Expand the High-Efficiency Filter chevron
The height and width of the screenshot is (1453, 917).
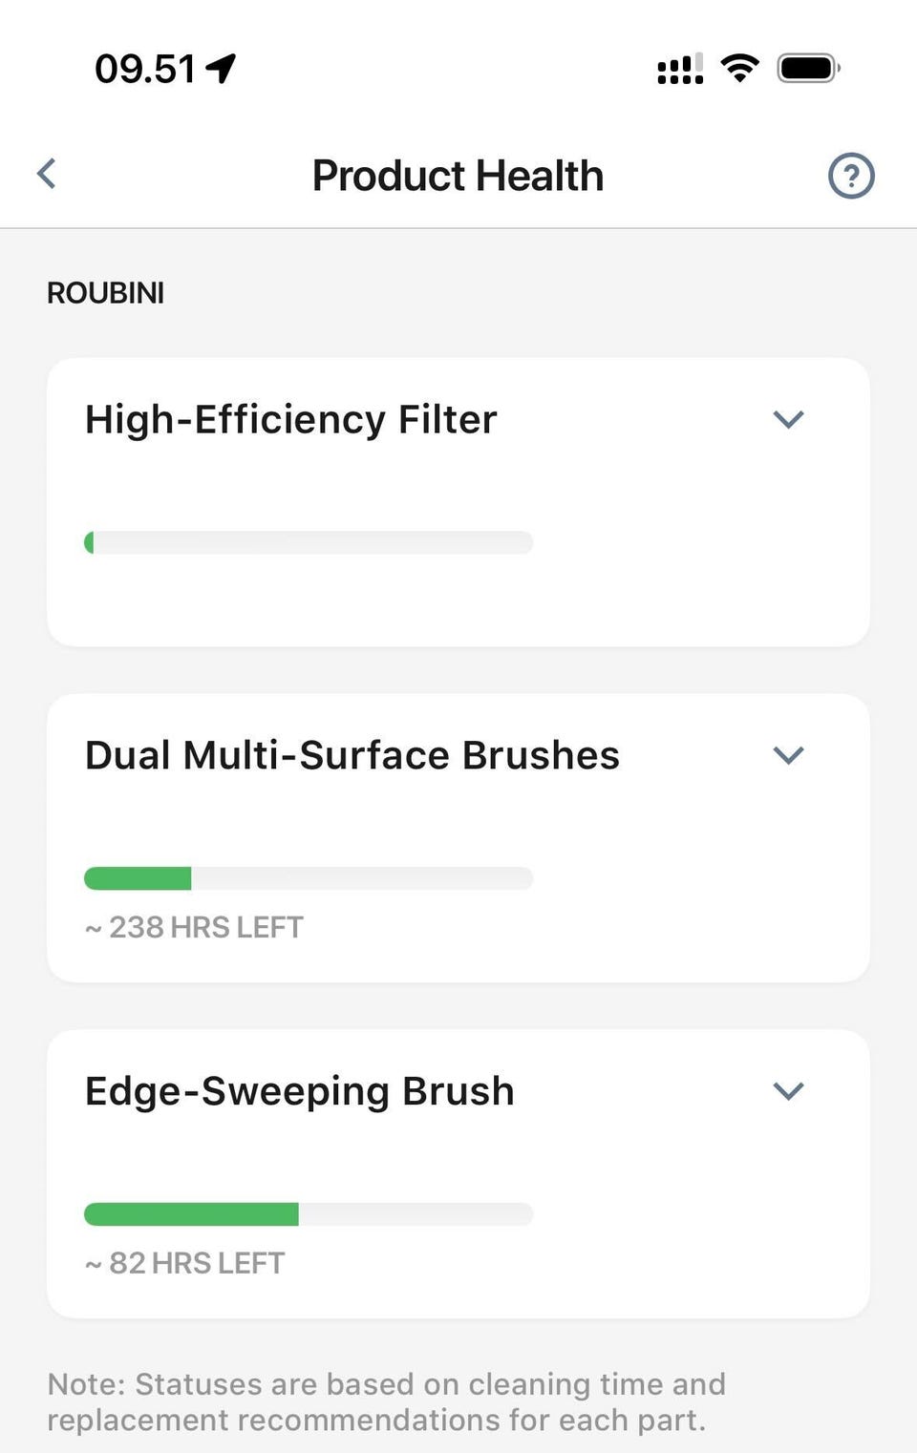coord(788,419)
